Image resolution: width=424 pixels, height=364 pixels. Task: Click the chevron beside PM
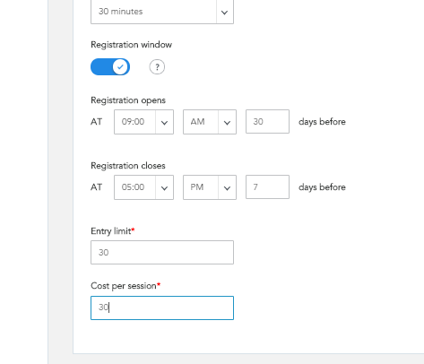coord(227,187)
